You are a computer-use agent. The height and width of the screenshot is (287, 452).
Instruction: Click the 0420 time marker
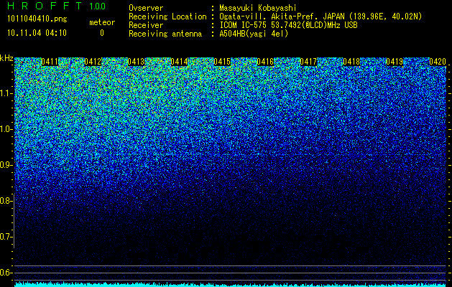tap(438, 62)
